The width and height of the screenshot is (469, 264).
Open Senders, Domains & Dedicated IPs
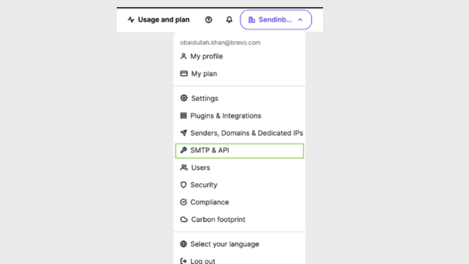click(247, 133)
